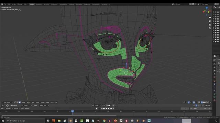
Task: Toggle the snapping magnet
Action: 107,106
